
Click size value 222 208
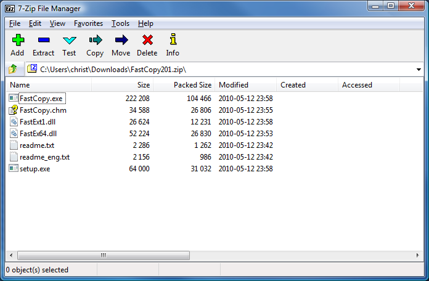137,99
